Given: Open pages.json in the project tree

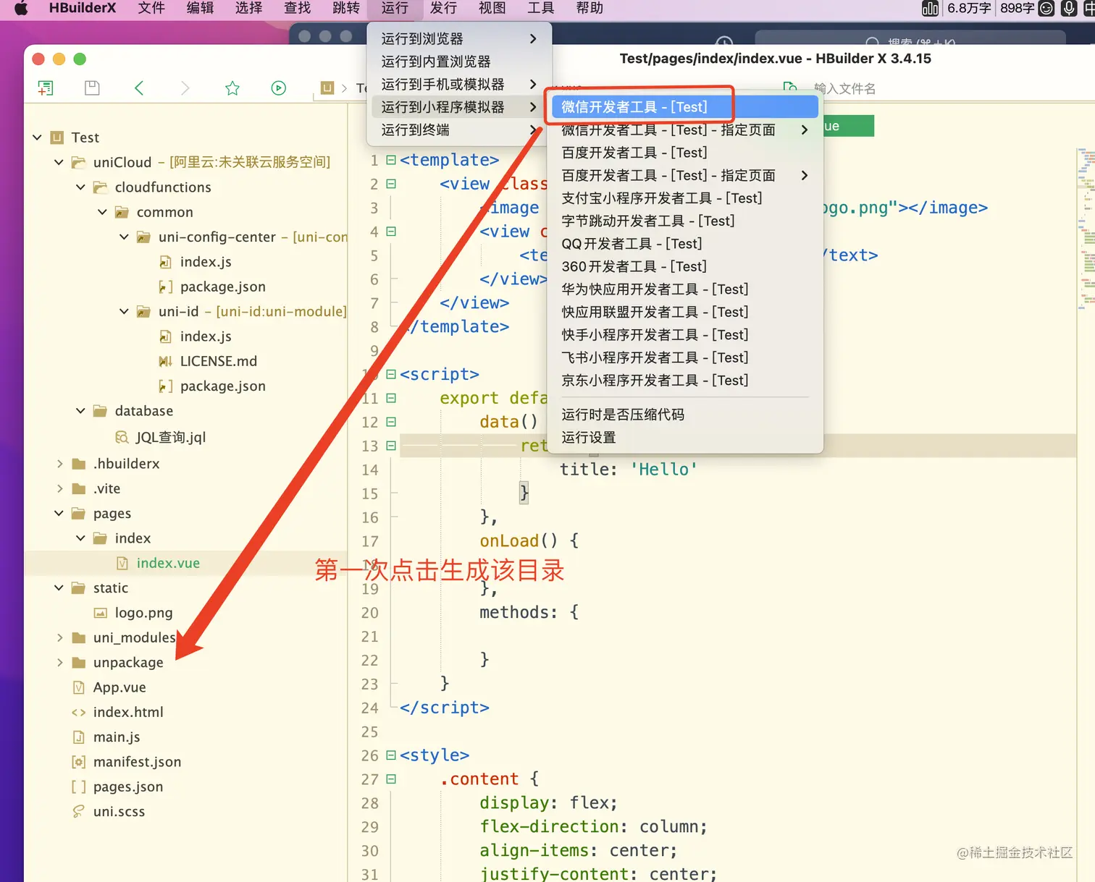Looking at the screenshot, I should (x=128, y=787).
